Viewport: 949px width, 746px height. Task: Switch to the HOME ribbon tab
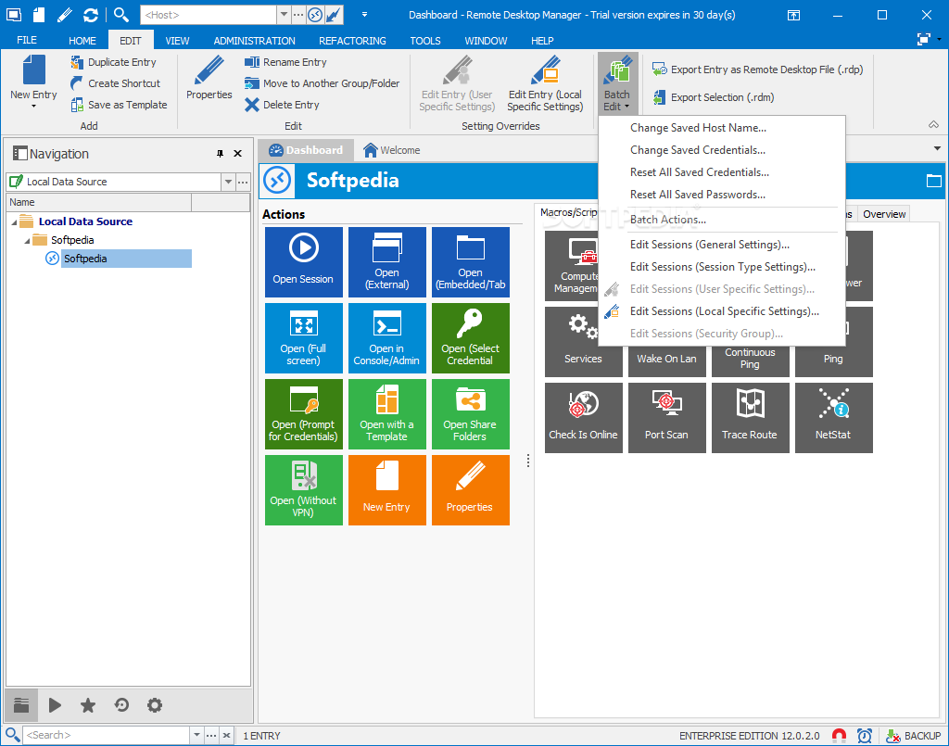click(x=82, y=41)
